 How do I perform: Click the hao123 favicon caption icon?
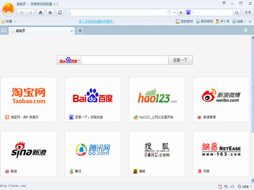click(136, 117)
